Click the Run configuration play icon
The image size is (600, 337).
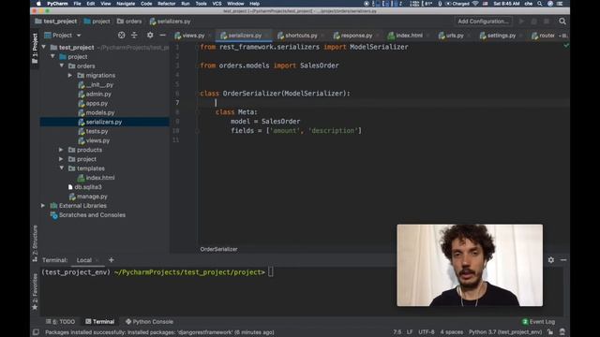(521, 22)
